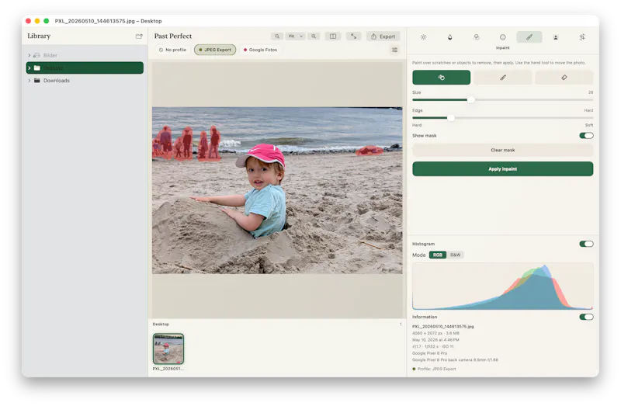Open the crop and rotate tab

582,37
